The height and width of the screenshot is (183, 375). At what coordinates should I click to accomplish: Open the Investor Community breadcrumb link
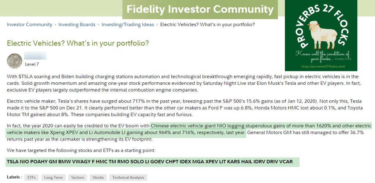(30, 25)
